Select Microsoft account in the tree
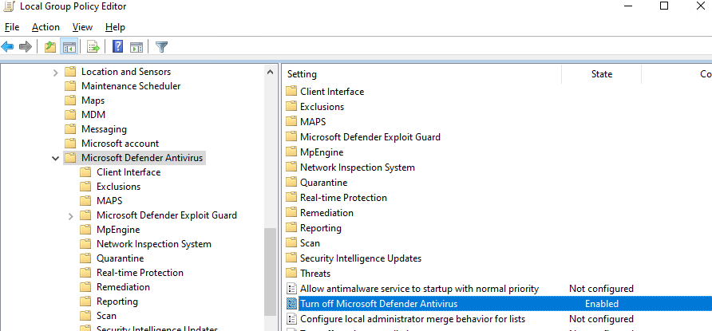The width and height of the screenshot is (712, 331). coord(120,144)
